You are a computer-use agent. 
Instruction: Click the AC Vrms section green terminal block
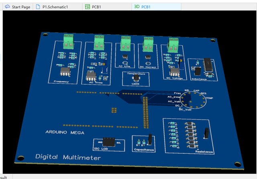tap(99, 43)
